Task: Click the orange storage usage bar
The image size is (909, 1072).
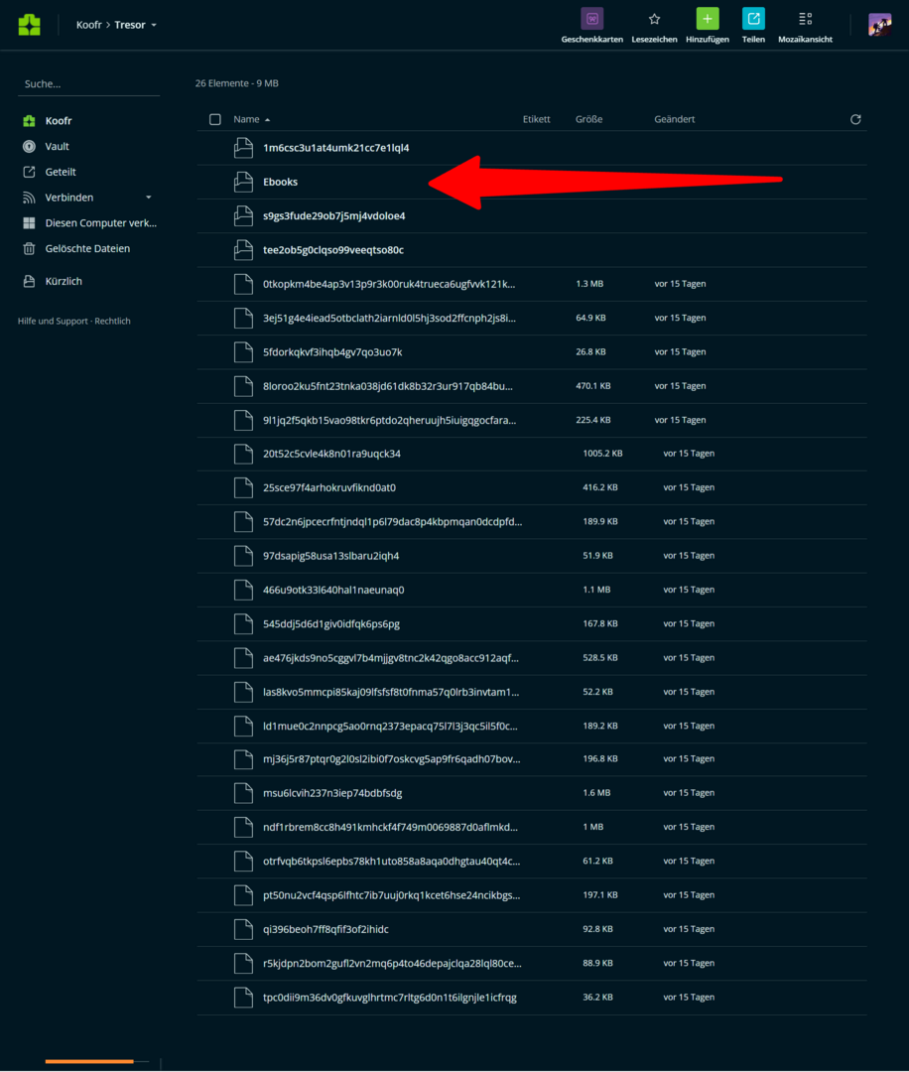Action: pos(89,1061)
